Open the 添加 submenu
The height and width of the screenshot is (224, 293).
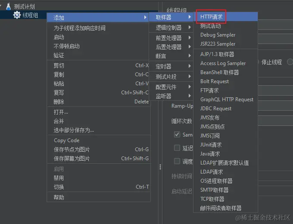pyautogui.click(x=98, y=18)
